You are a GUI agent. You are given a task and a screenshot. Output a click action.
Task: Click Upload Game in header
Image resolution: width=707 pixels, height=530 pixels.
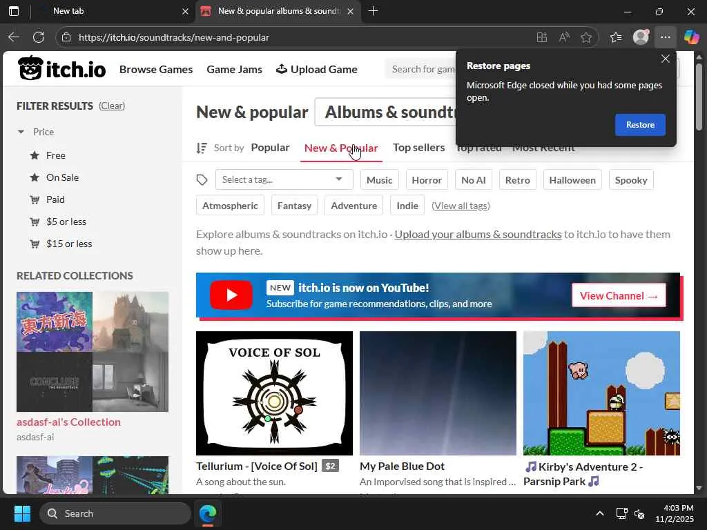317,69
